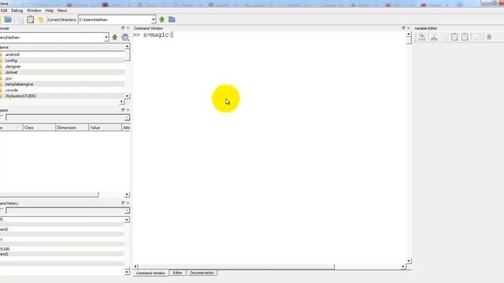Click Command History scroll up arrow
The image size is (504, 283).
click(127, 219)
